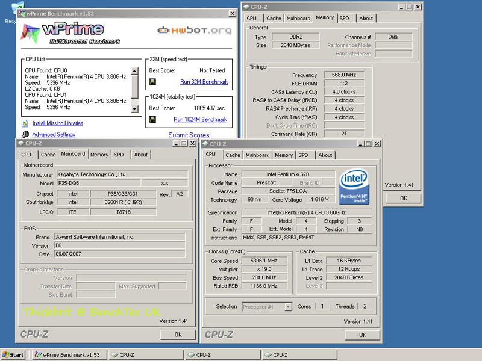The height and width of the screenshot is (361, 482).
Task: Switch to CPU tab in Mainboard window
Action: coord(26,155)
